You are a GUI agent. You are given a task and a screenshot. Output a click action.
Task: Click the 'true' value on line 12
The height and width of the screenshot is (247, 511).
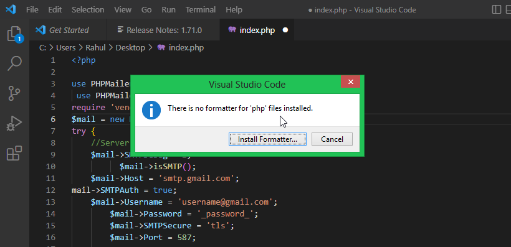click(163, 190)
